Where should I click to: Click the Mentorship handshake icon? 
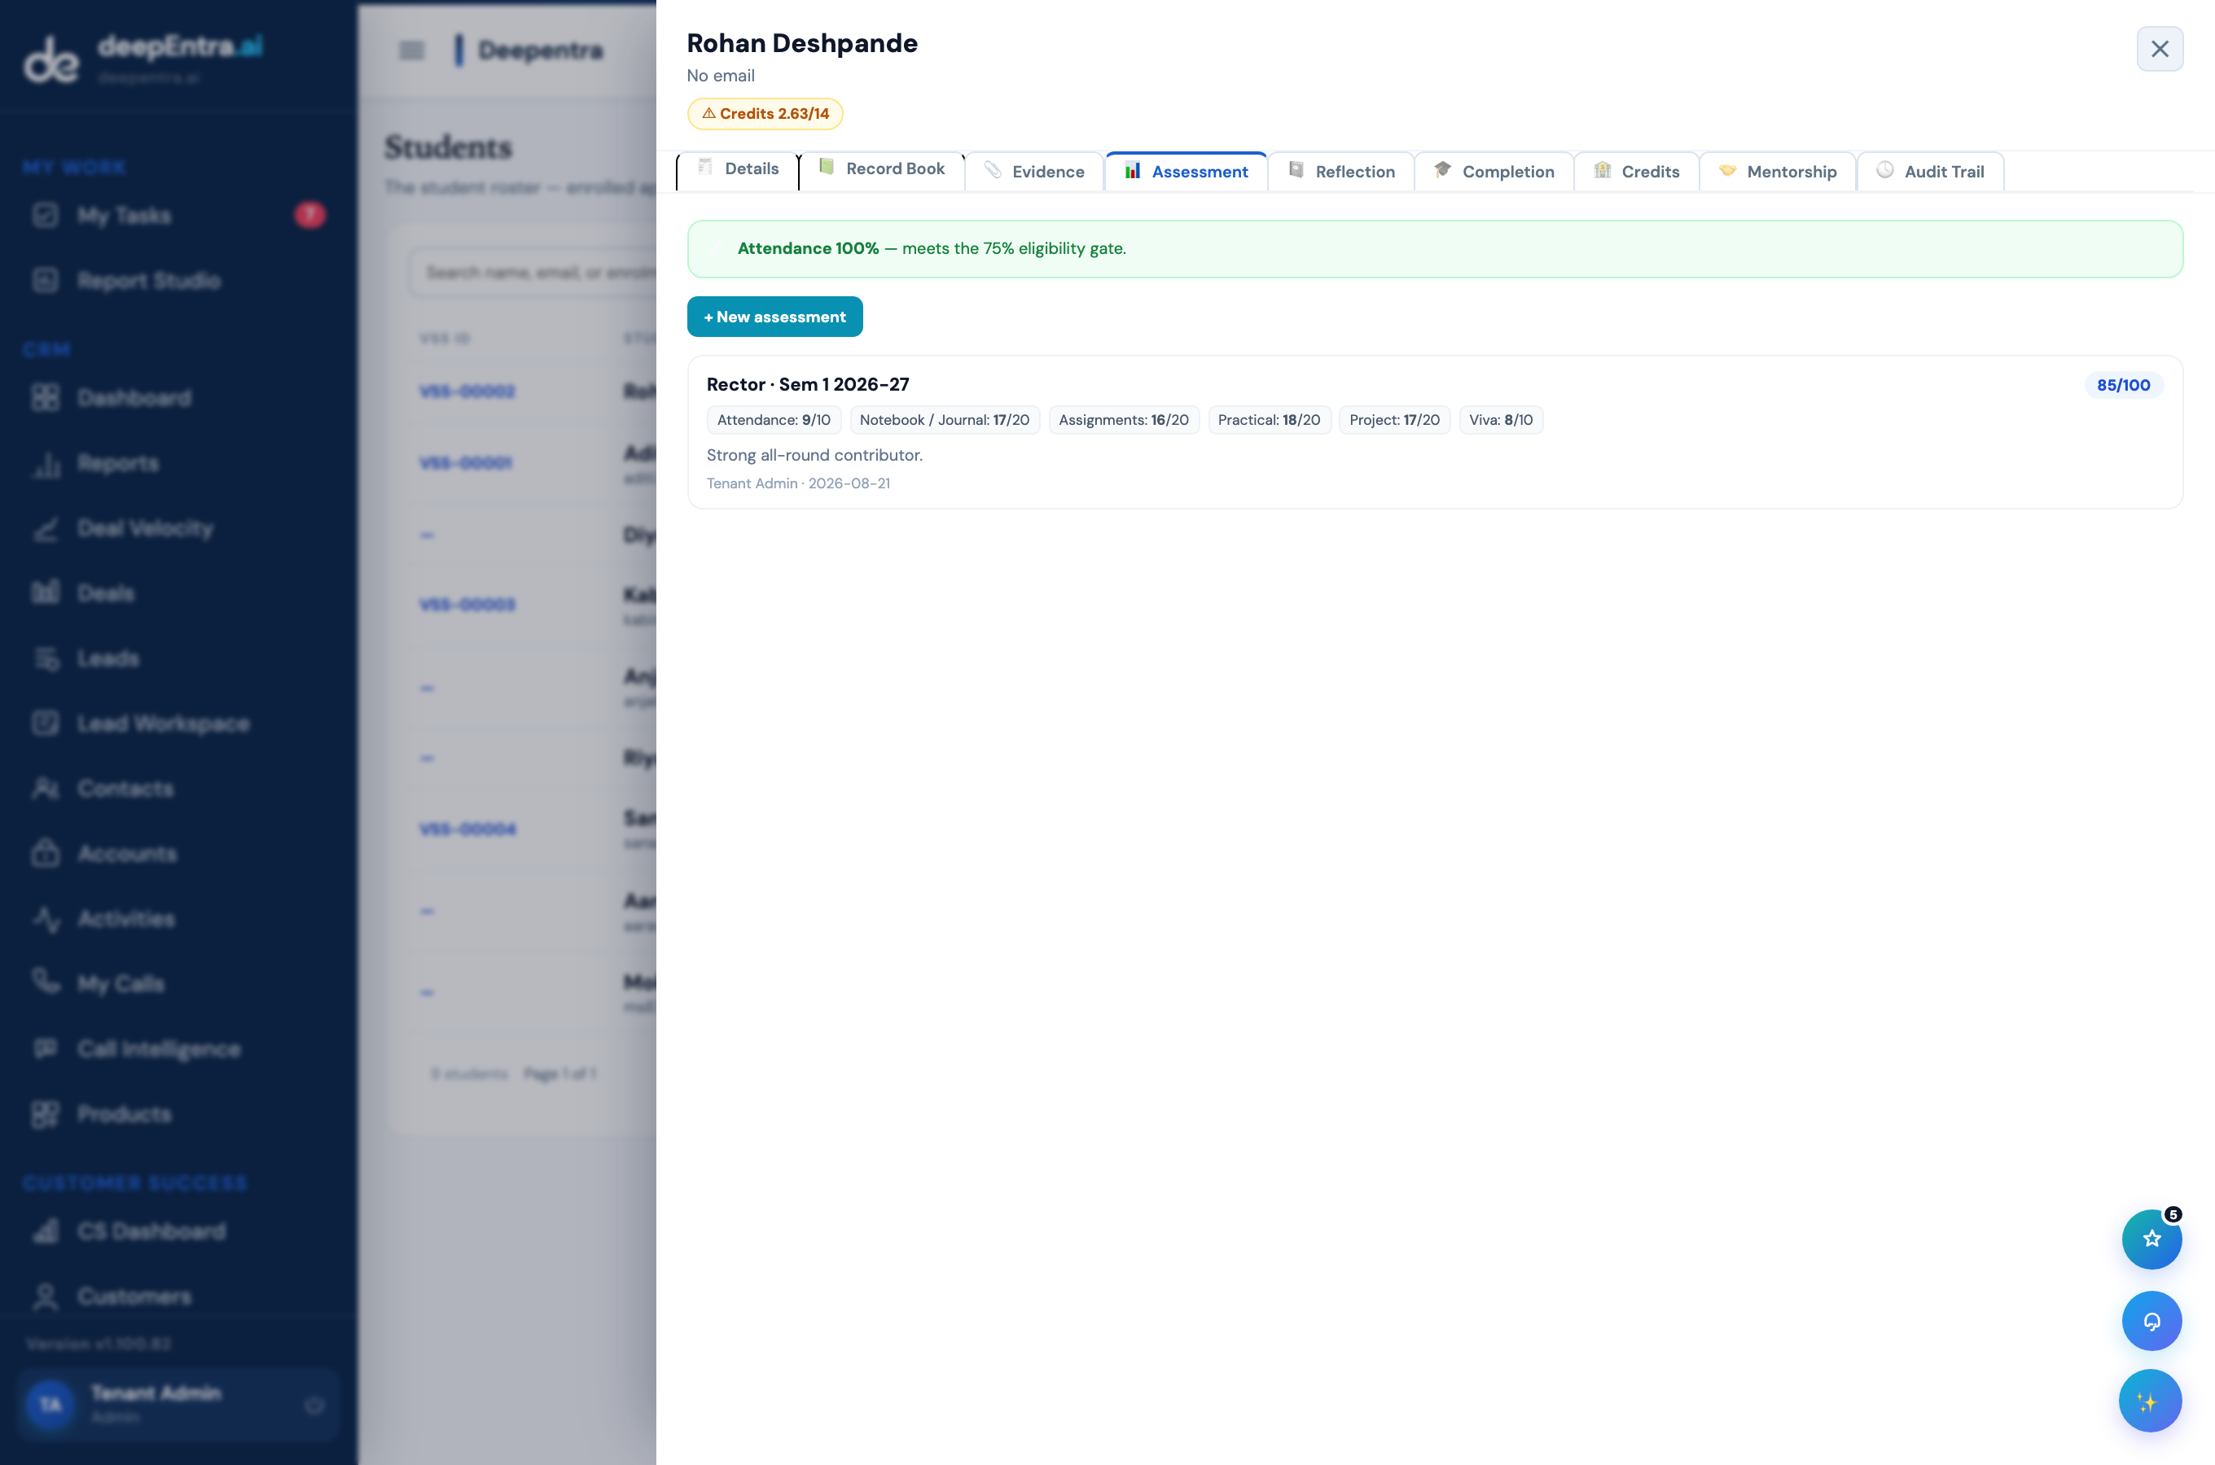[1727, 170]
